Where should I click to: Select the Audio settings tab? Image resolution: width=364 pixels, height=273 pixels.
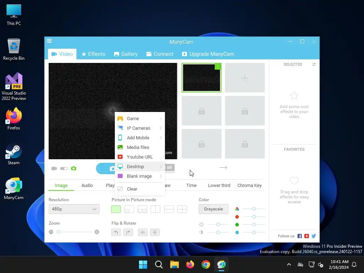click(x=87, y=186)
